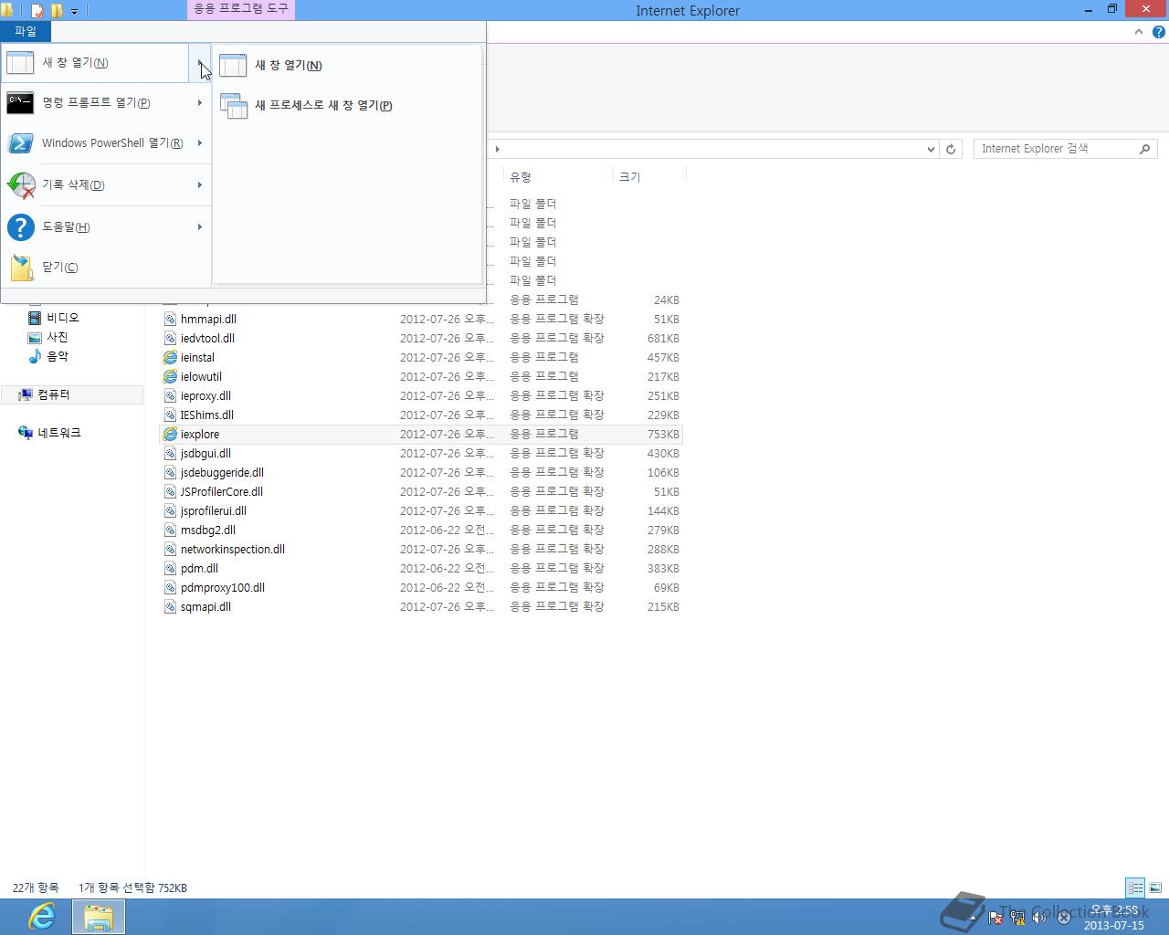Open the address bar history dropdown

[x=931, y=149]
